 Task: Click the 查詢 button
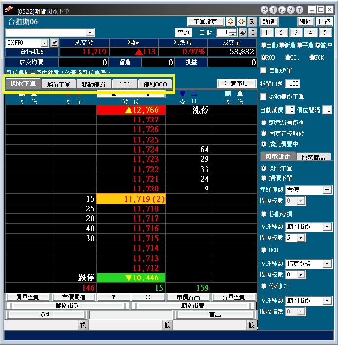[x=184, y=33]
